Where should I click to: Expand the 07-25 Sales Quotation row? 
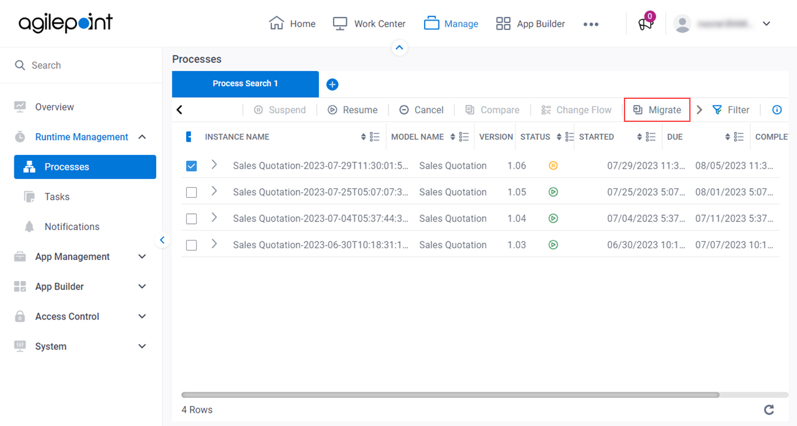point(214,191)
